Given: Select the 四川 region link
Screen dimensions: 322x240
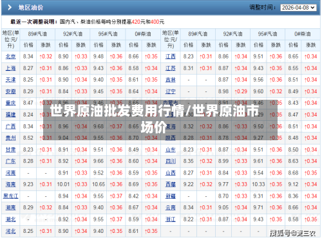Looking at the screenshot, I should click(171, 161).
